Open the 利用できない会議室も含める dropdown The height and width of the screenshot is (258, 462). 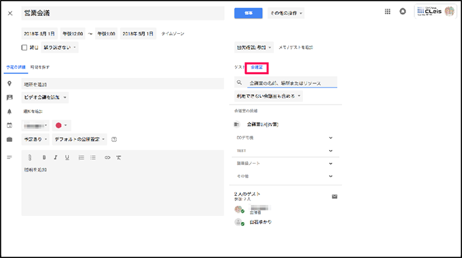pyautogui.click(x=268, y=96)
